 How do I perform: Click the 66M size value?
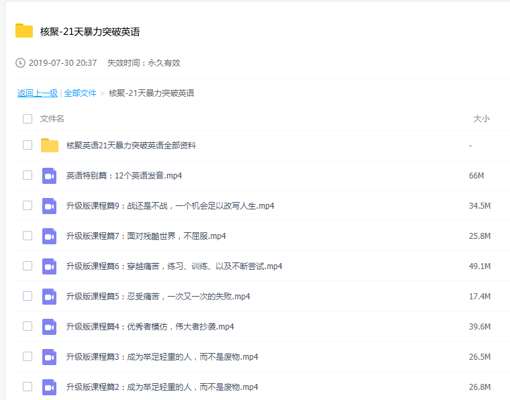[x=476, y=176]
